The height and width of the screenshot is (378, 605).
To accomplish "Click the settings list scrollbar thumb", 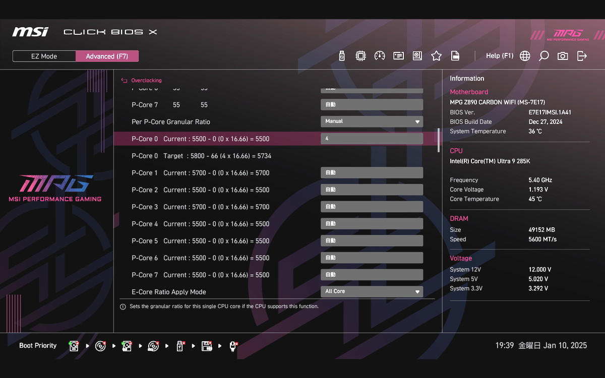I will (x=438, y=140).
